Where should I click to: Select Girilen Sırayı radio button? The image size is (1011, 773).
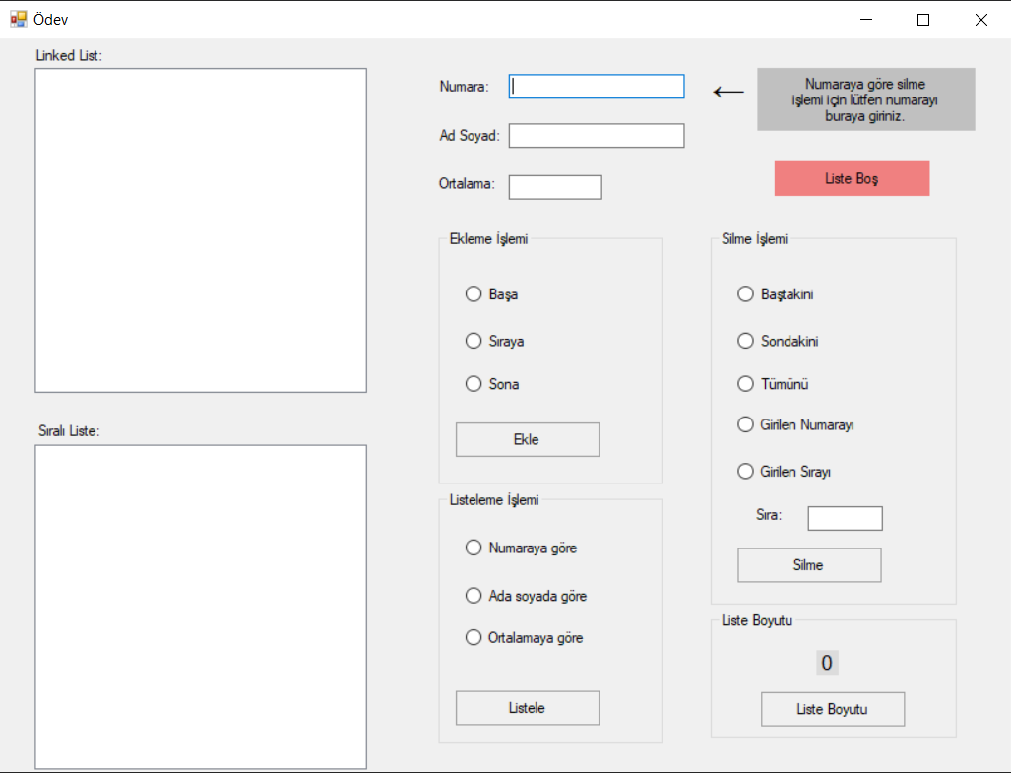(x=784, y=472)
